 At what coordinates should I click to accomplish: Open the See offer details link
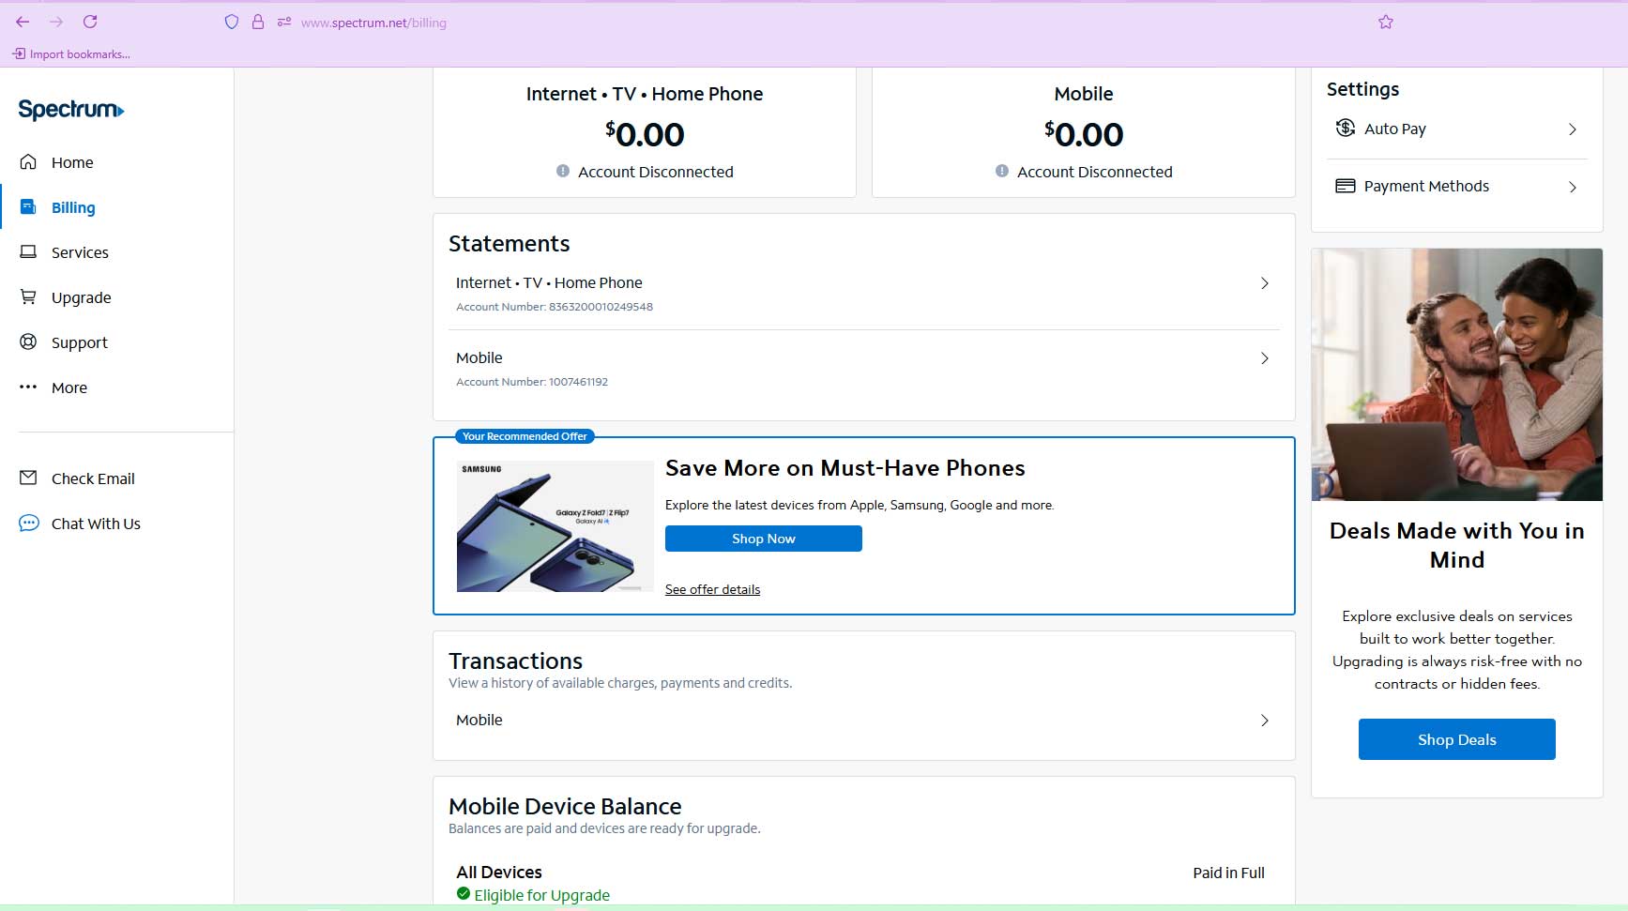tap(712, 589)
